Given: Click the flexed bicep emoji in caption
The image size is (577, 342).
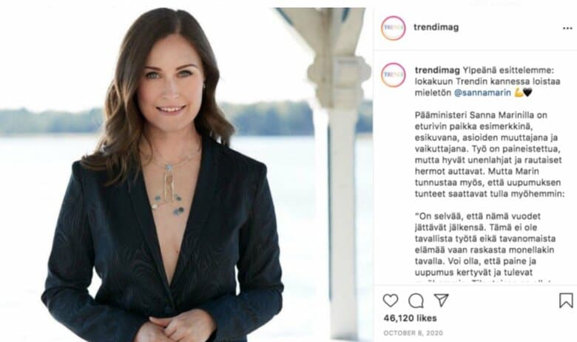Looking at the screenshot, I should (517, 93).
